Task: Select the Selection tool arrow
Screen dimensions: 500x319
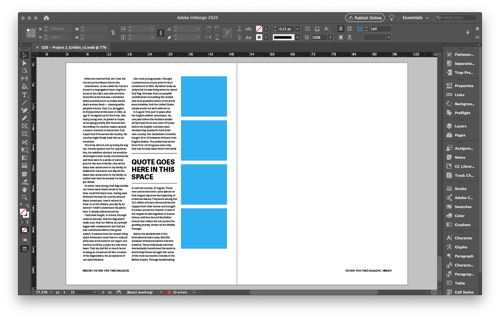Action: tap(24, 55)
